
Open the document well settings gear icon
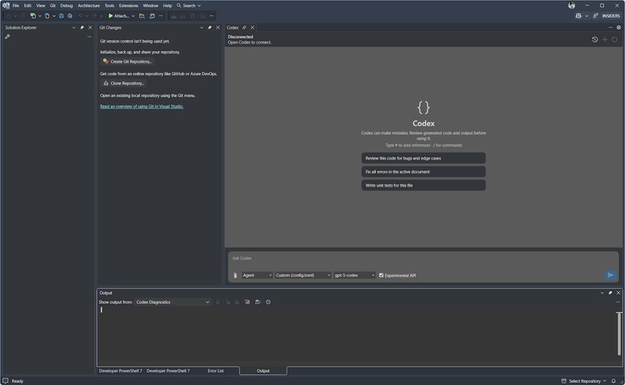pos(619,27)
